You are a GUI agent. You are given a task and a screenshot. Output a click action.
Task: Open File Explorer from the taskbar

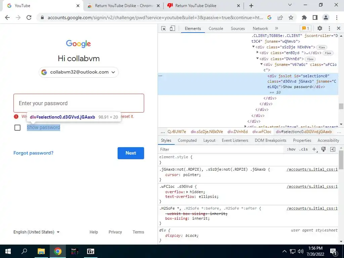click(41, 251)
